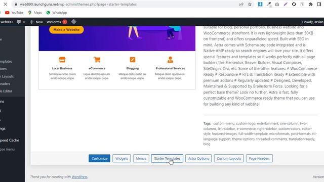The width and height of the screenshot is (324, 182).
Task: Click the Widgets button
Action: pyautogui.click(x=121, y=158)
